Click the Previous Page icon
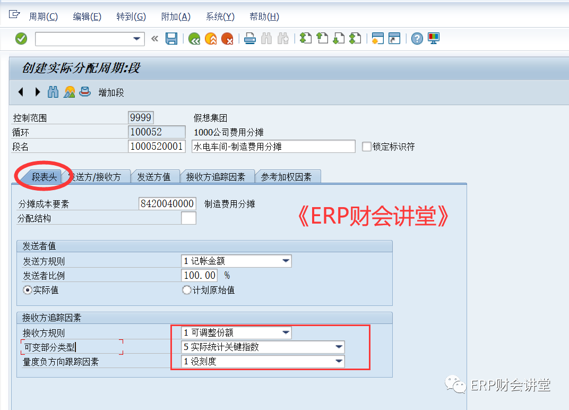This screenshot has width=569, height=410. (x=322, y=38)
